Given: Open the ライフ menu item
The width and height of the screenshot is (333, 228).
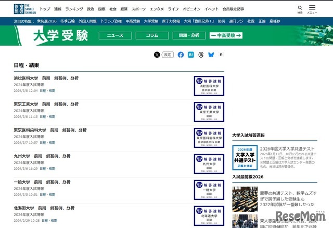Looking at the screenshot, I should 173,9.
